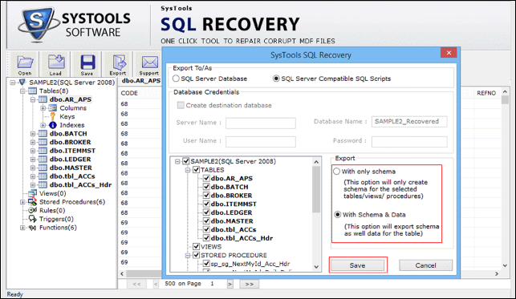Image resolution: width=516 pixels, height=299 pixels.
Task: Click the Load toolbar icon
Action: point(56,62)
